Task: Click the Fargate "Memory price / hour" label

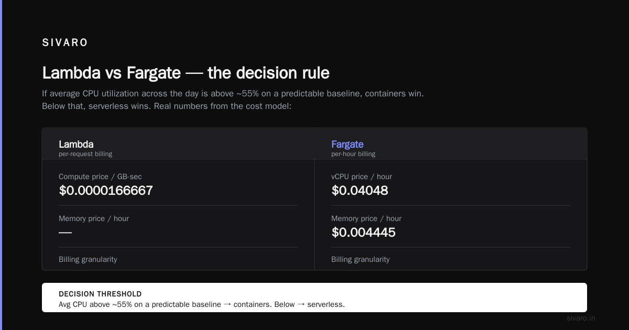Action: tap(366, 218)
